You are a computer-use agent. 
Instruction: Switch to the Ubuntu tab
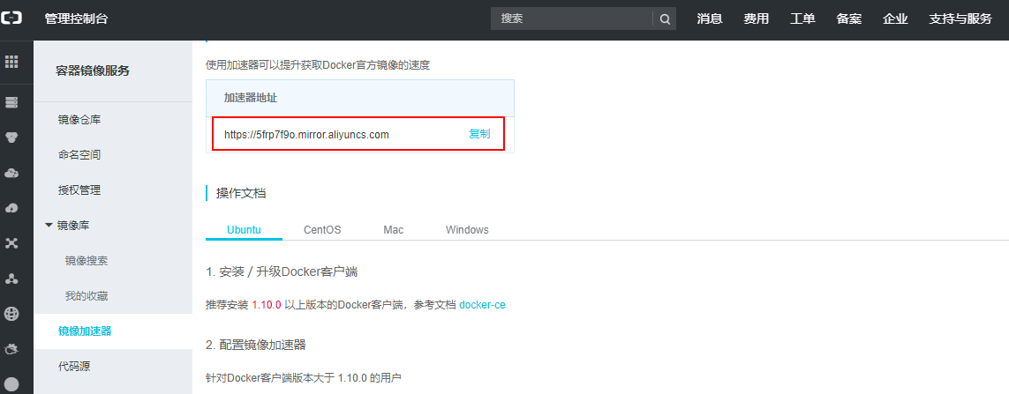pos(244,229)
